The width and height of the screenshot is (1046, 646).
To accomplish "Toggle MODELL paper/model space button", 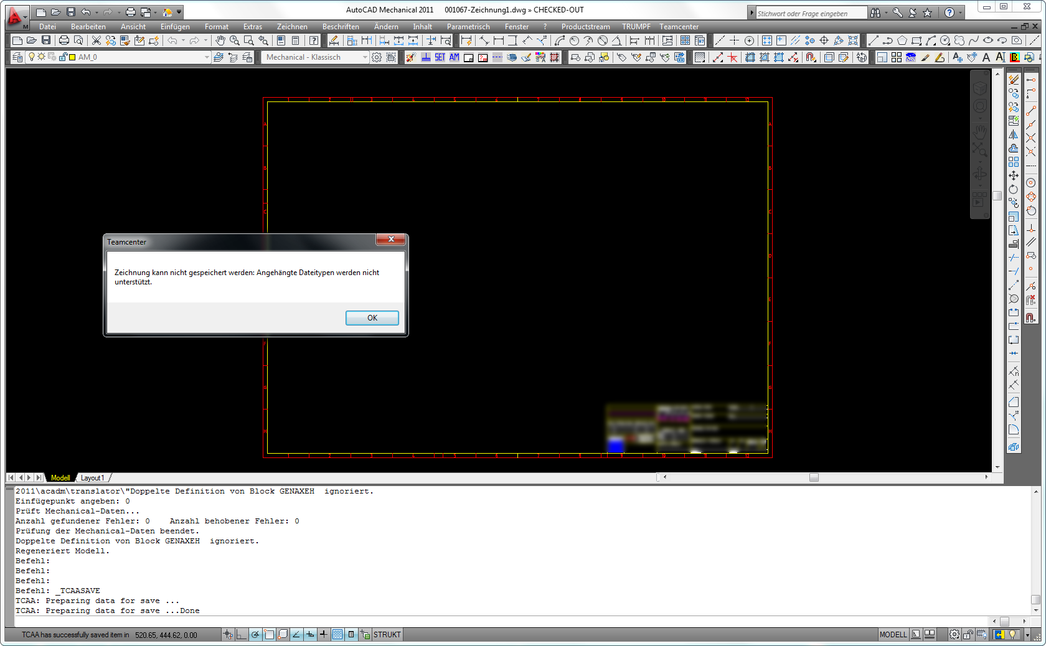I will tap(893, 635).
